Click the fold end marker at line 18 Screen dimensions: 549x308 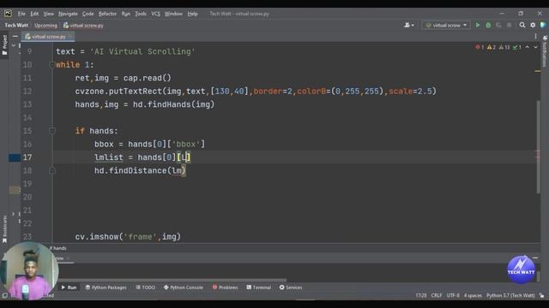[52, 170]
